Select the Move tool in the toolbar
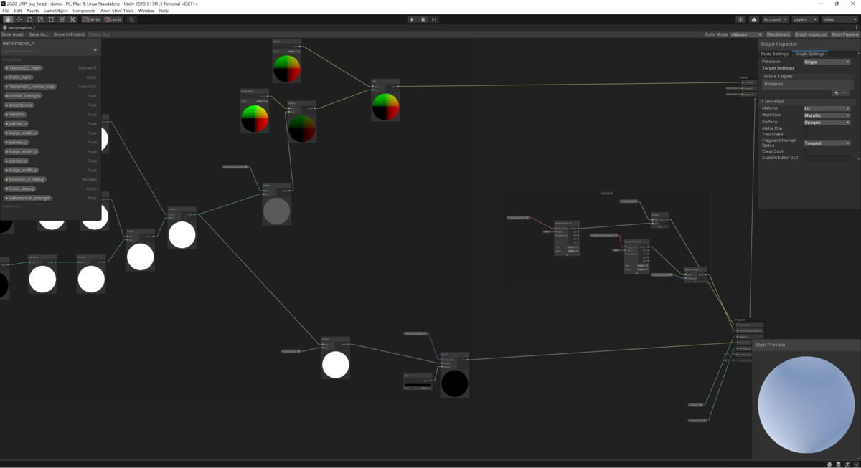The width and height of the screenshot is (861, 468). point(19,19)
